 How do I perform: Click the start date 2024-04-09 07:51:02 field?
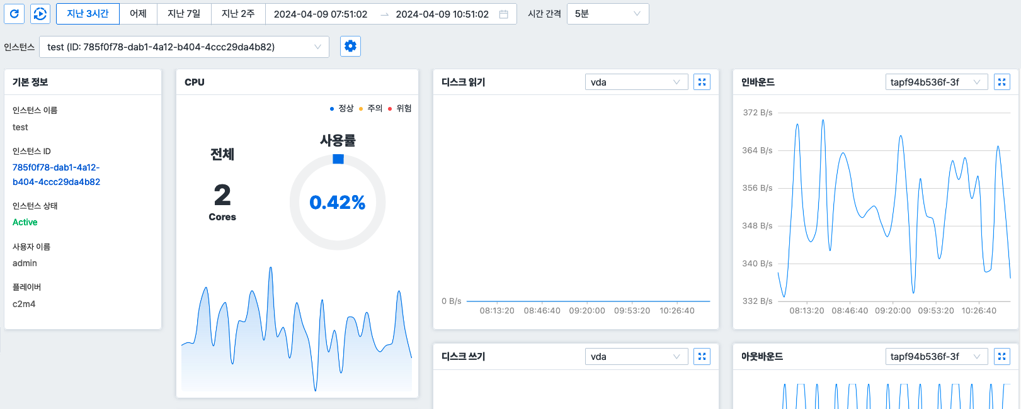[321, 14]
